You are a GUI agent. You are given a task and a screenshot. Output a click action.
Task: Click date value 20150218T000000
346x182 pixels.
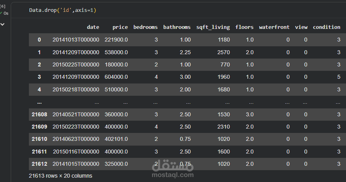tap(76, 89)
